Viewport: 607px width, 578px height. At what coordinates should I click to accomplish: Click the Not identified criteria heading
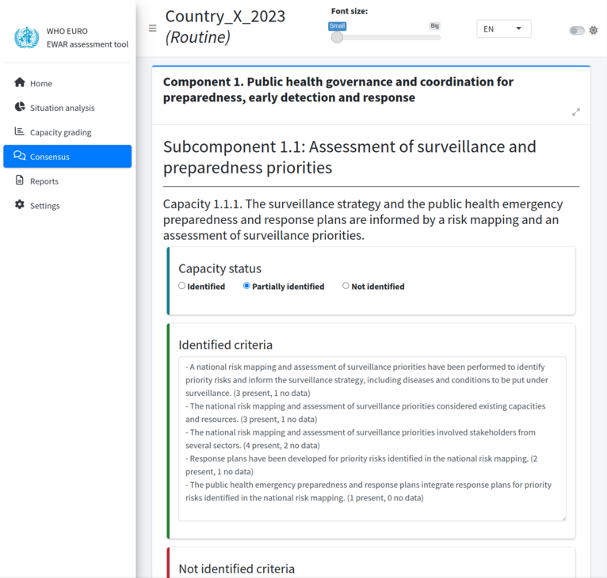[x=236, y=568]
